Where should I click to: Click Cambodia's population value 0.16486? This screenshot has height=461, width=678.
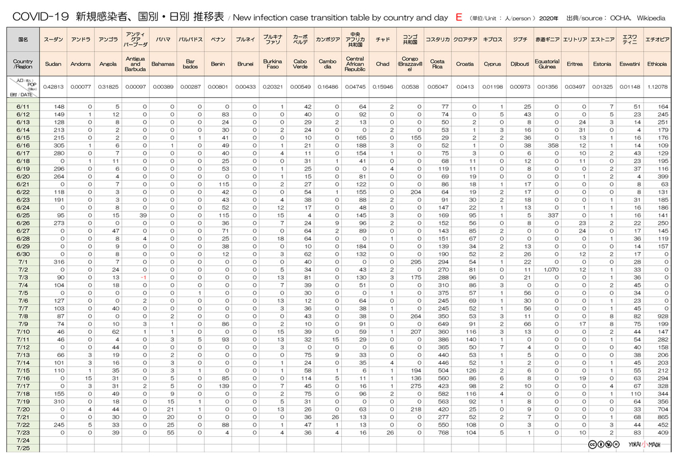(328, 87)
